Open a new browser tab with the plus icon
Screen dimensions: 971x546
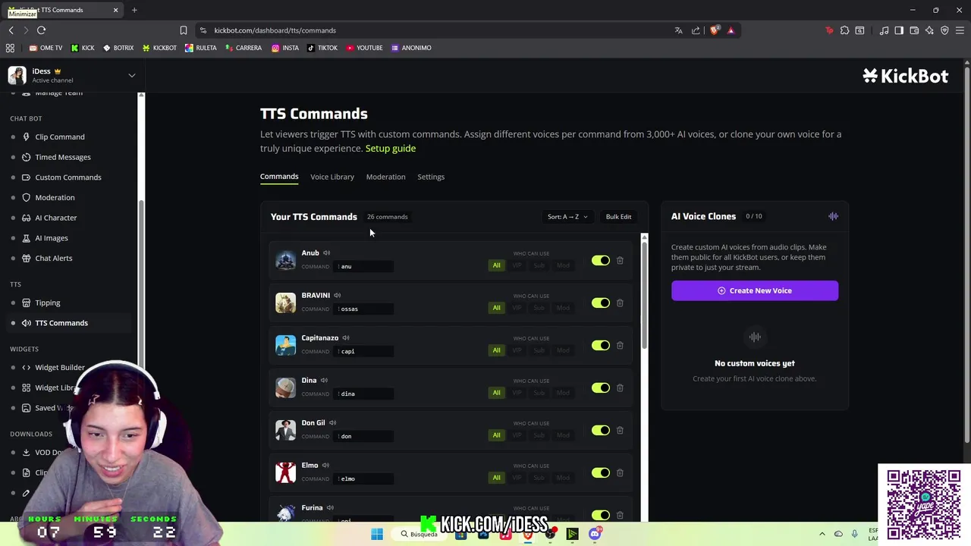(134, 10)
